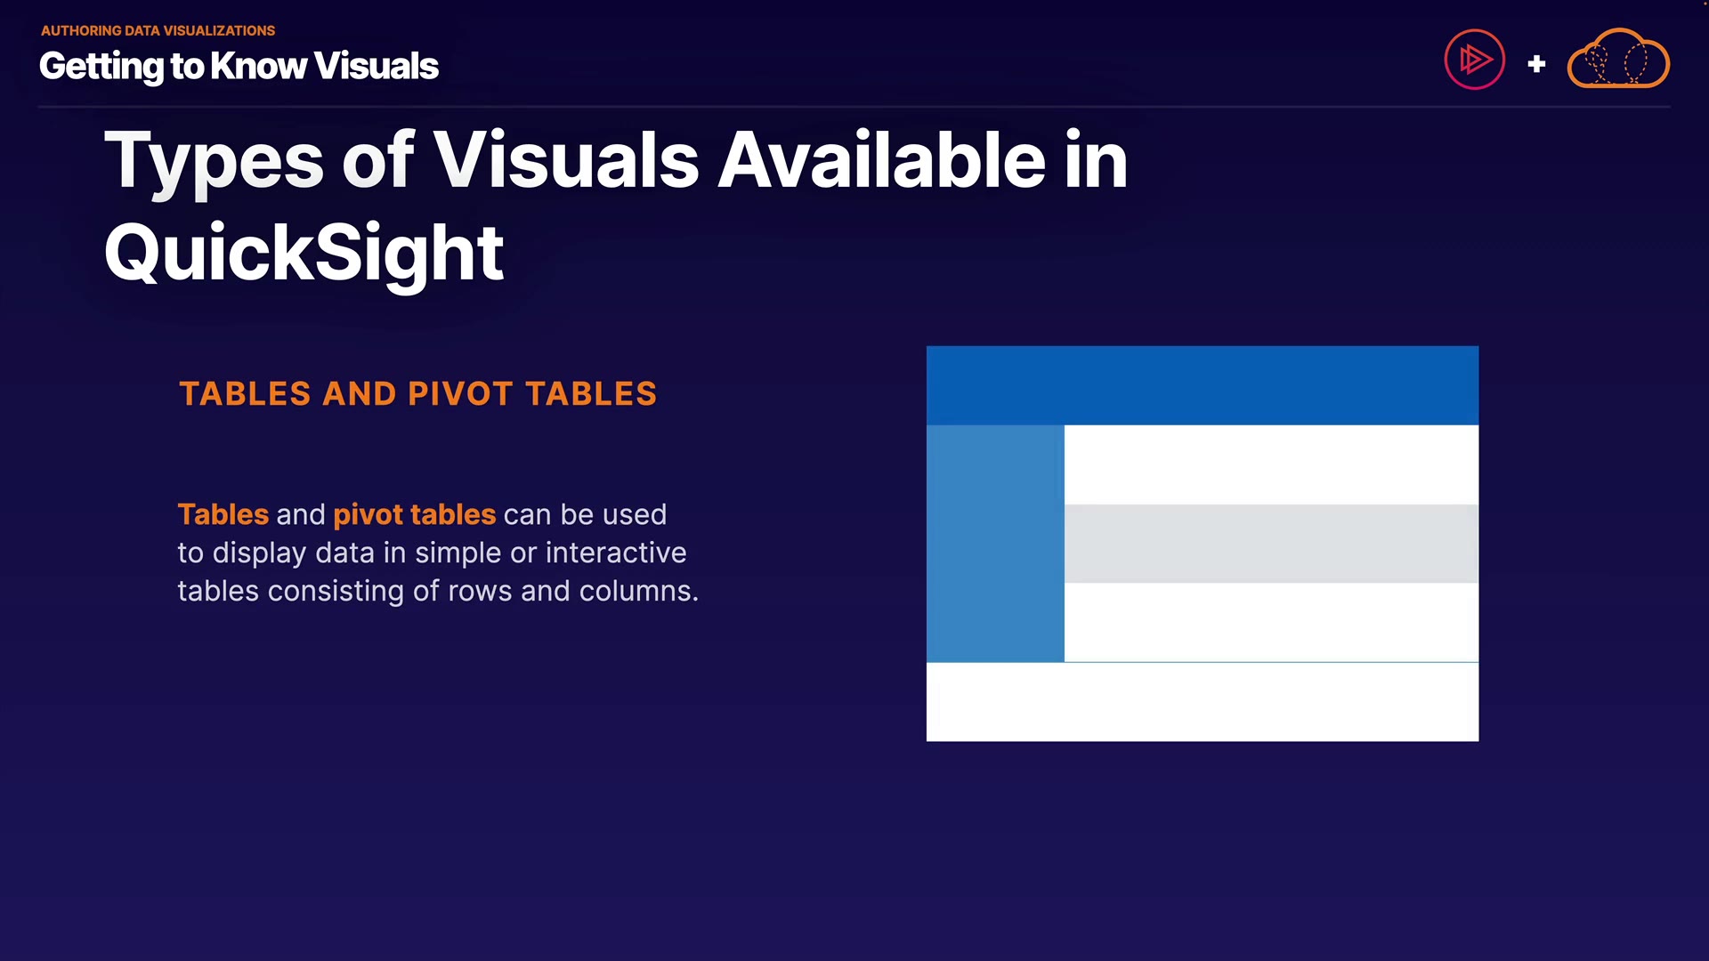The image size is (1709, 961).
Task: Click the word "Types" in the main heading
Action: click(x=214, y=161)
